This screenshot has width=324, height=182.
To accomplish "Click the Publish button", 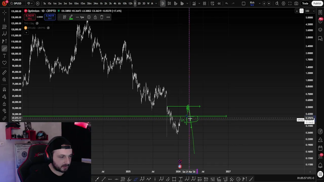I will pos(317,3).
